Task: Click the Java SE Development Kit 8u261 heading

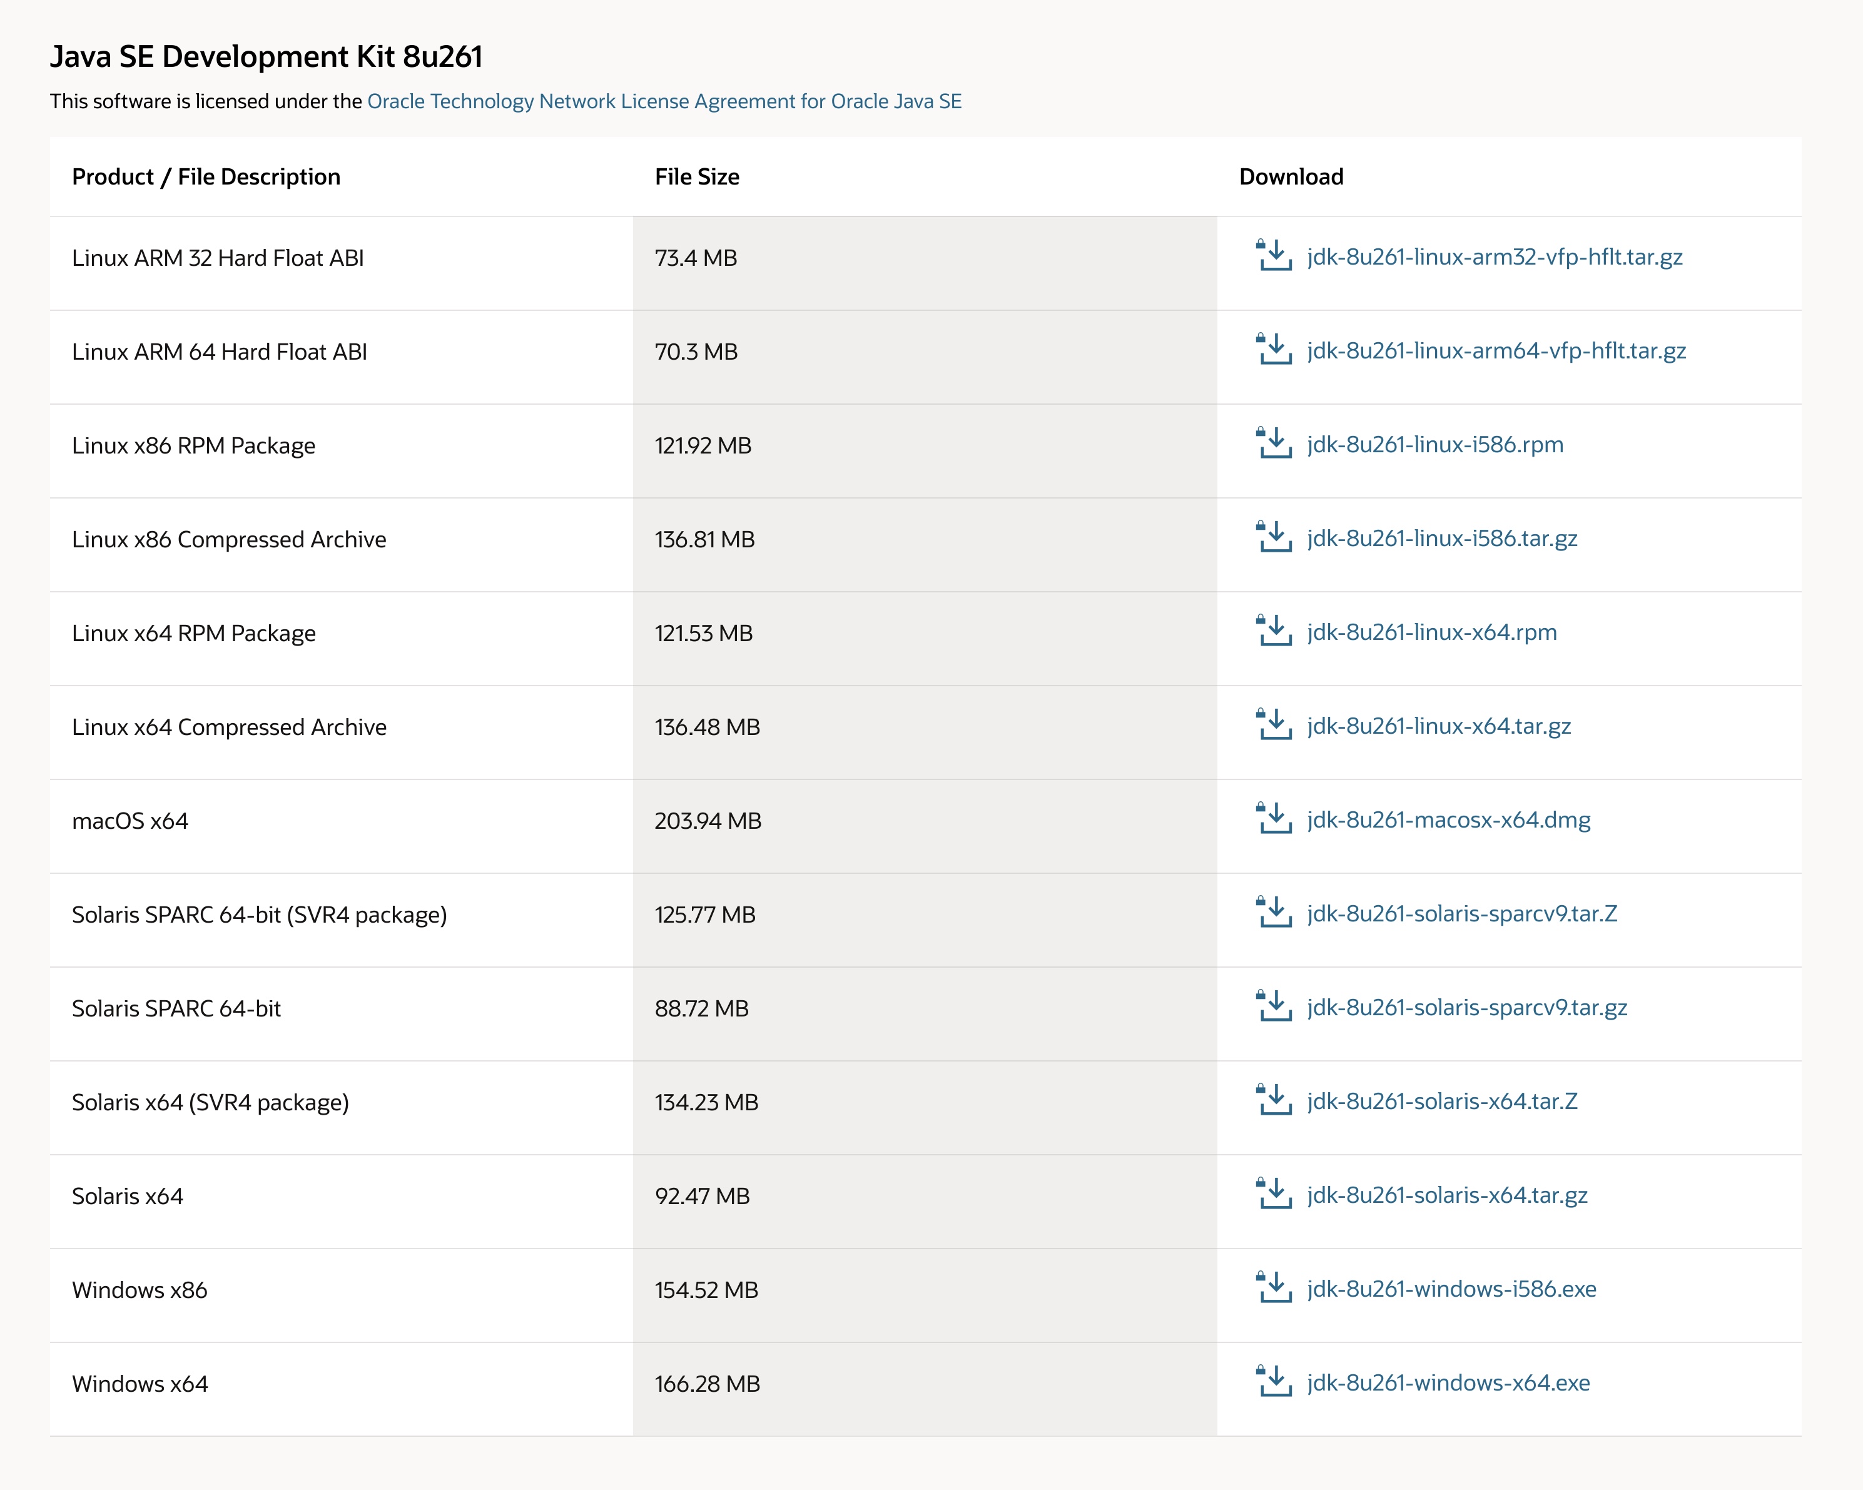Action: pyautogui.click(x=266, y=57)
